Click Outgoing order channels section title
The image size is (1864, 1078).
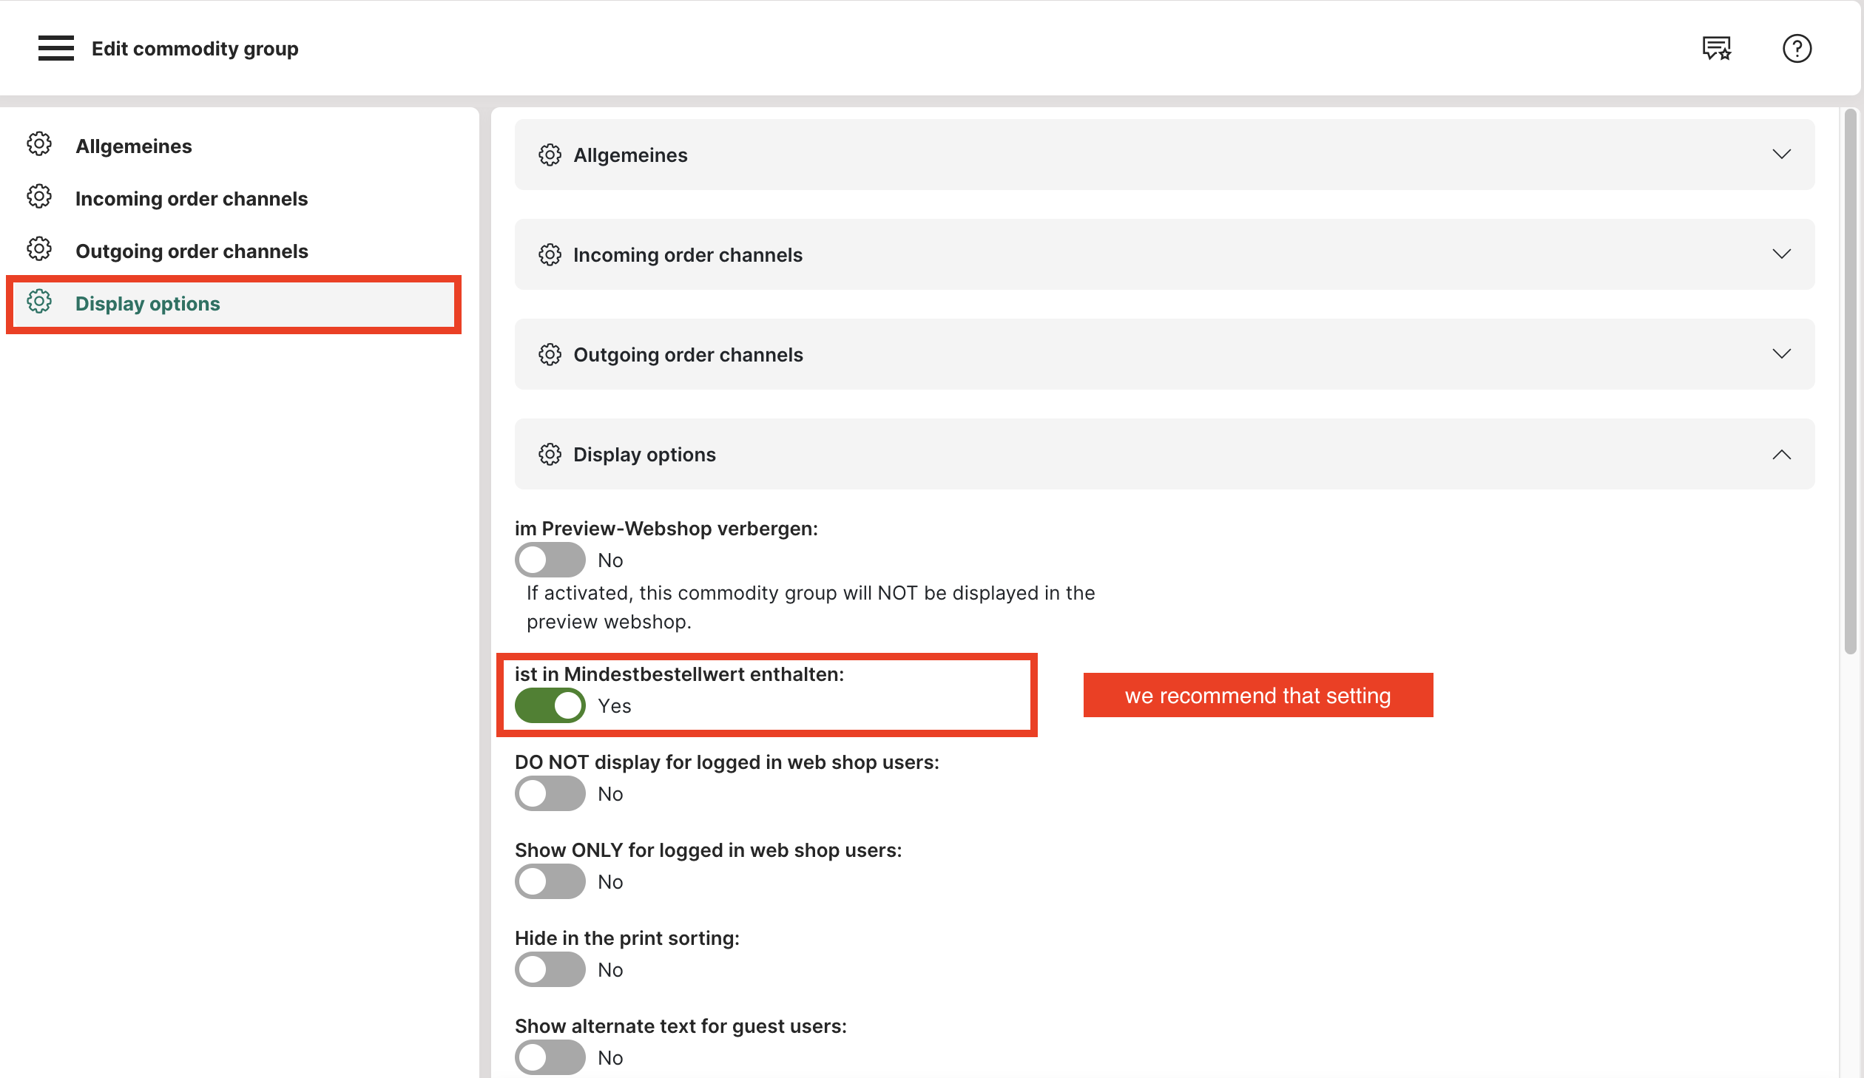688,355
